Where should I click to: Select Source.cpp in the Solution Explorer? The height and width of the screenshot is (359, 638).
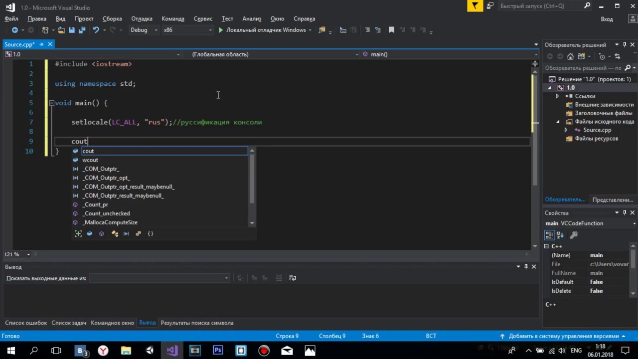coord(597,130)
